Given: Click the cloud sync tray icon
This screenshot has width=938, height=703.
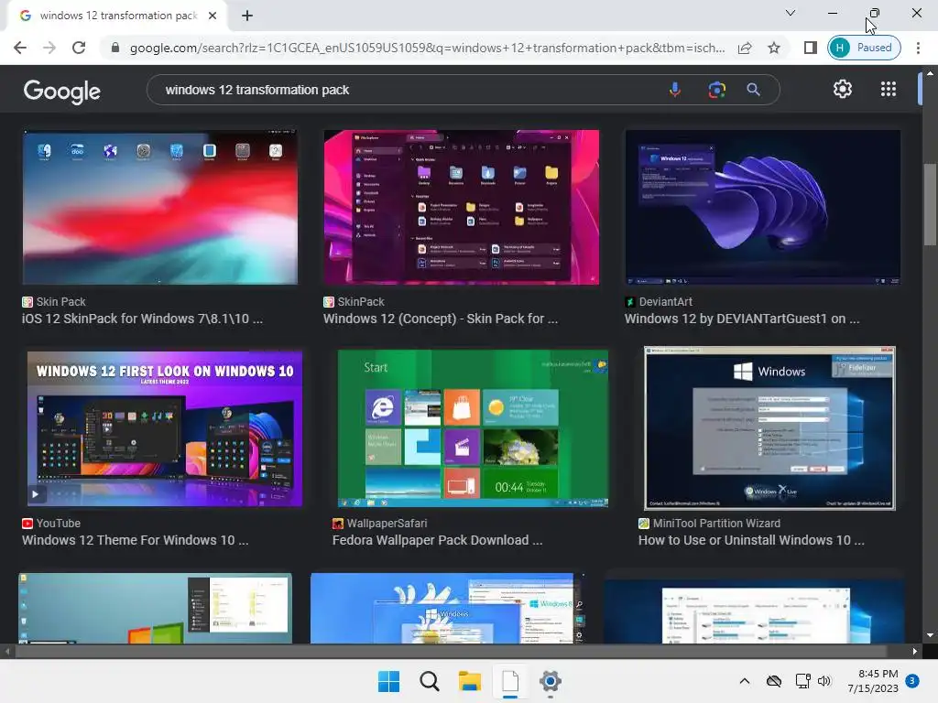Looking at the screenshot, I should click(x=773, y=681).
